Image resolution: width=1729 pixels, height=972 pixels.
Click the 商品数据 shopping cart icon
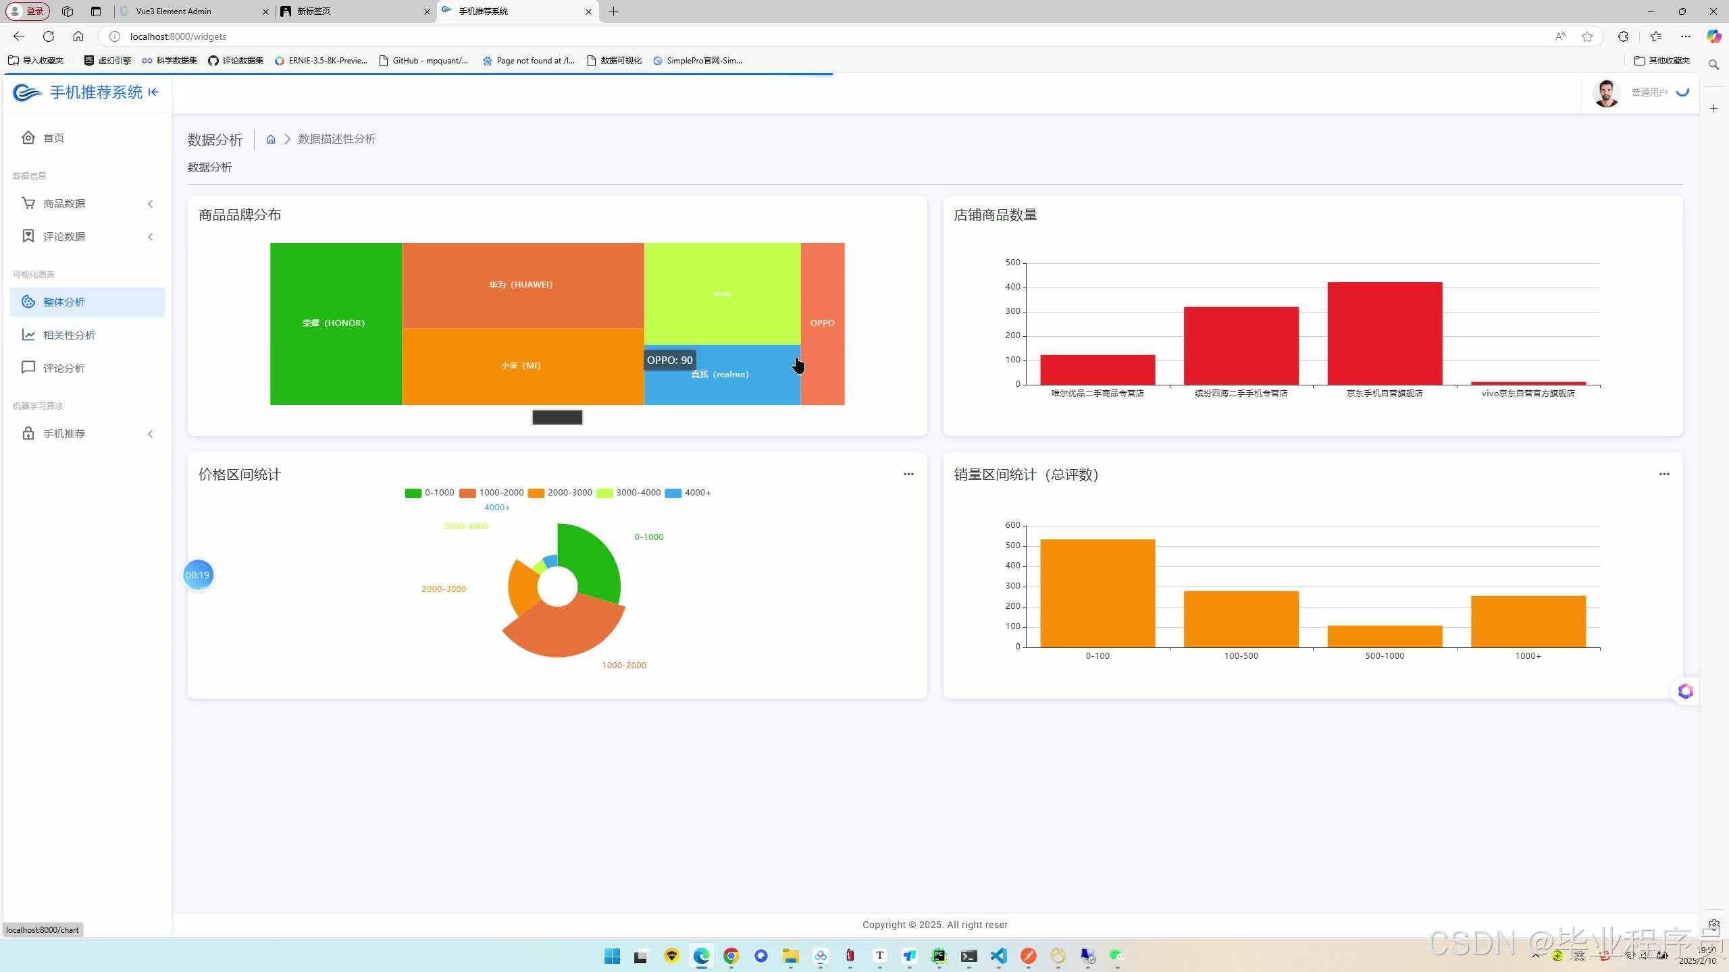pos(28,203)
